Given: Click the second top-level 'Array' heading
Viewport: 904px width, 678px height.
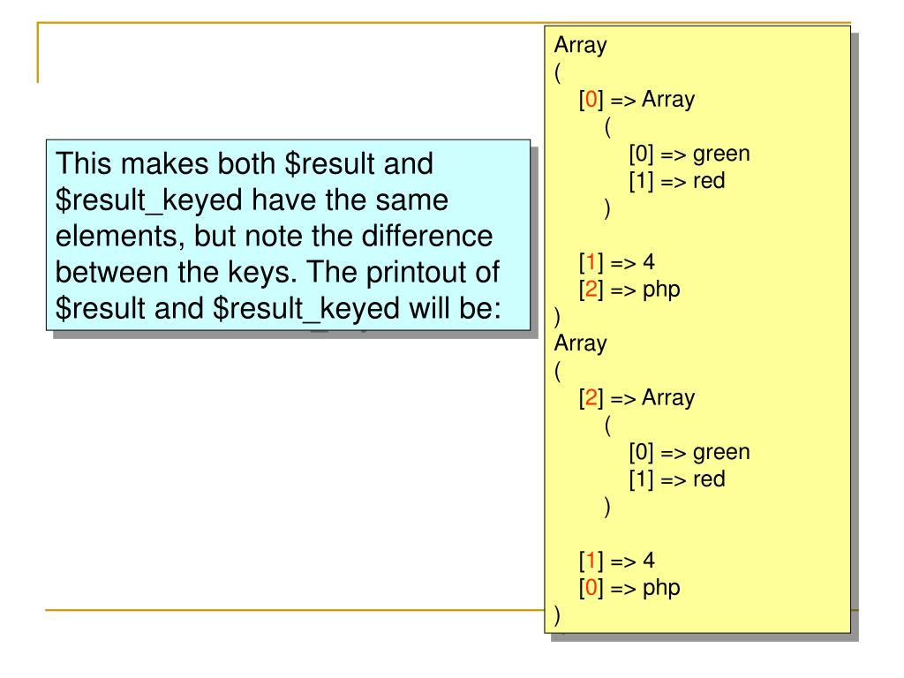Looking at the screenshot, I should 581,343.
